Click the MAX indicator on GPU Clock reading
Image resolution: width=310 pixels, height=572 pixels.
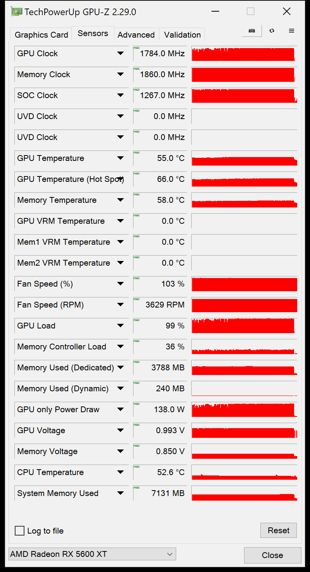click(x=137, y=48)
